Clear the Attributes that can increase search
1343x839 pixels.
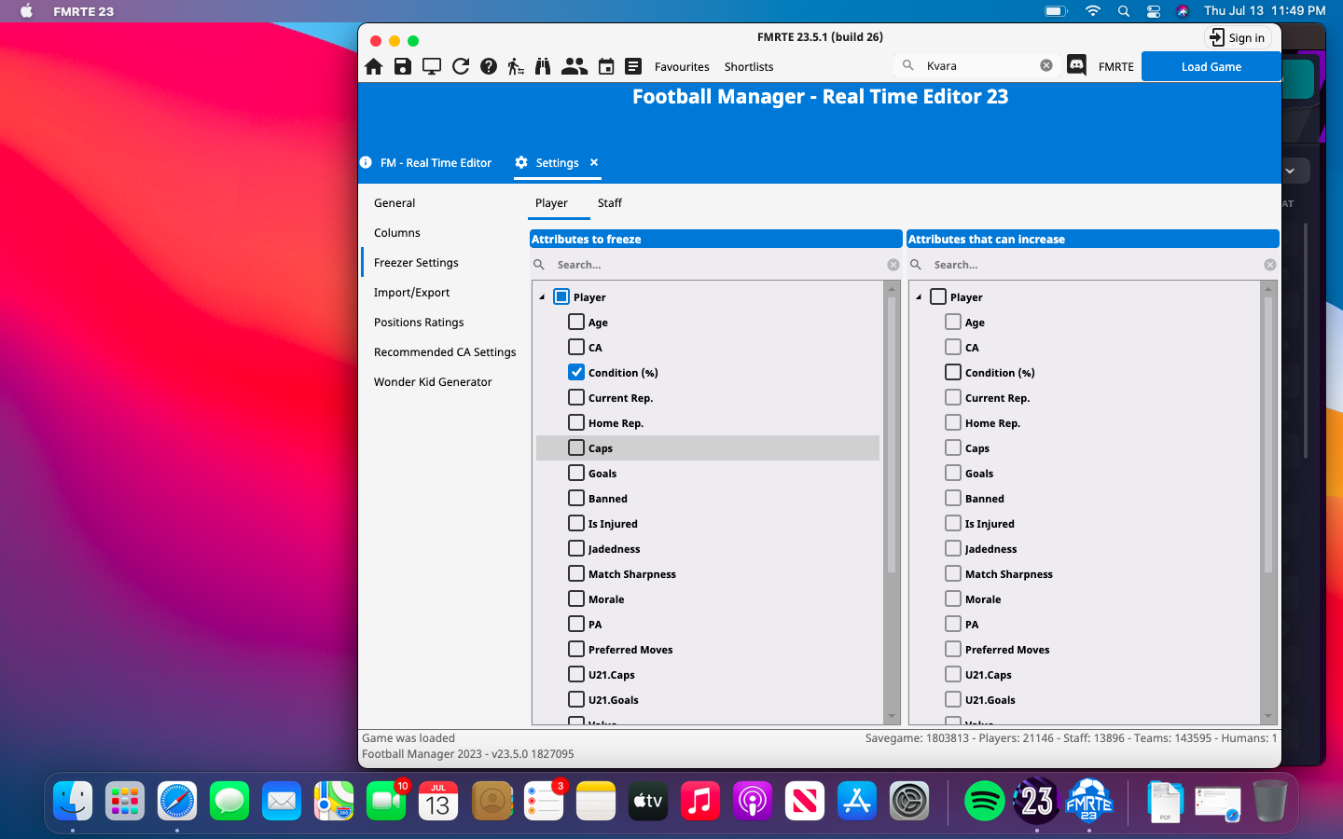click(1270, 265)
